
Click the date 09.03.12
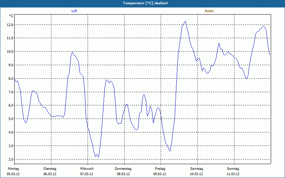[x=160, y=174]
